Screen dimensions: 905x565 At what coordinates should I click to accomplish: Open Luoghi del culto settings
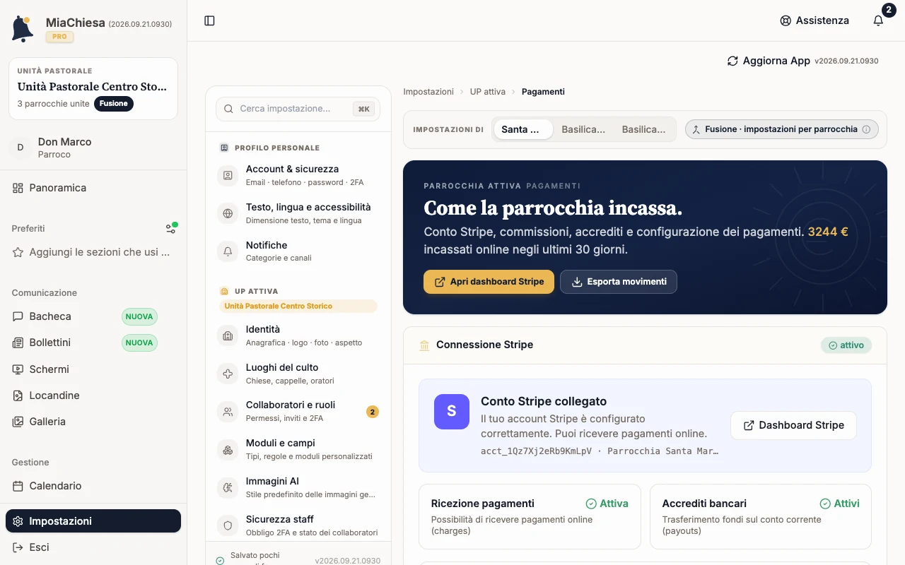click(298, 374)
